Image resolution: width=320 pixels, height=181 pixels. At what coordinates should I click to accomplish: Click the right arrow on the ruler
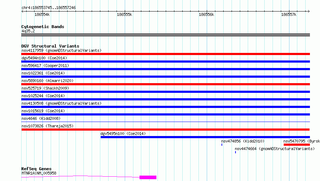pyautogui.click(x=308, y=12)
